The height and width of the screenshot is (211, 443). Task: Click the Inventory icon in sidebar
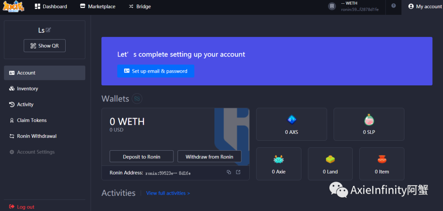[x=12, y=89]
